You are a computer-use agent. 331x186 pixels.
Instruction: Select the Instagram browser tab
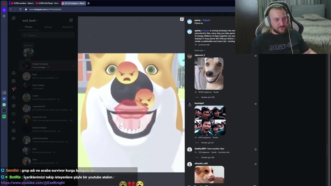click(x=73, y=3)
